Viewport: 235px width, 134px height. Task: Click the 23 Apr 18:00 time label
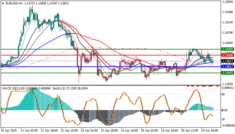click(x=109, y=131)
